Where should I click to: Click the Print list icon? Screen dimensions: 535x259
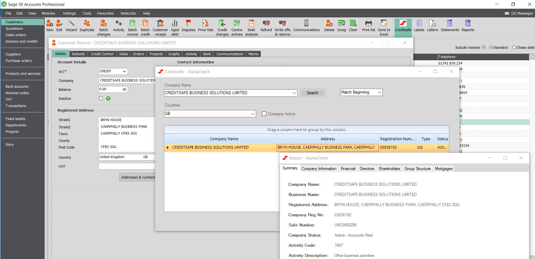tap(369, 26)
